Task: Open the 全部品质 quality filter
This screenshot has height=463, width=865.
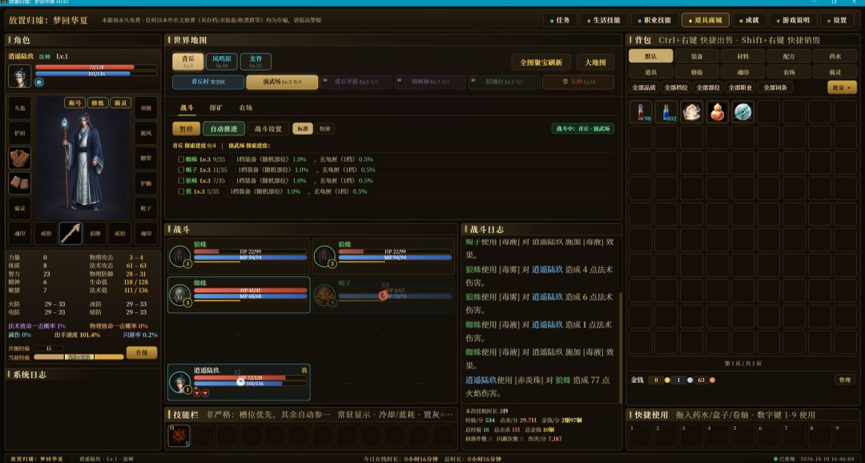Action: (644, 88)
